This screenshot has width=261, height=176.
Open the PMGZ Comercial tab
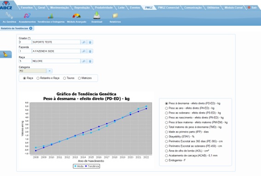pos(168,7)
